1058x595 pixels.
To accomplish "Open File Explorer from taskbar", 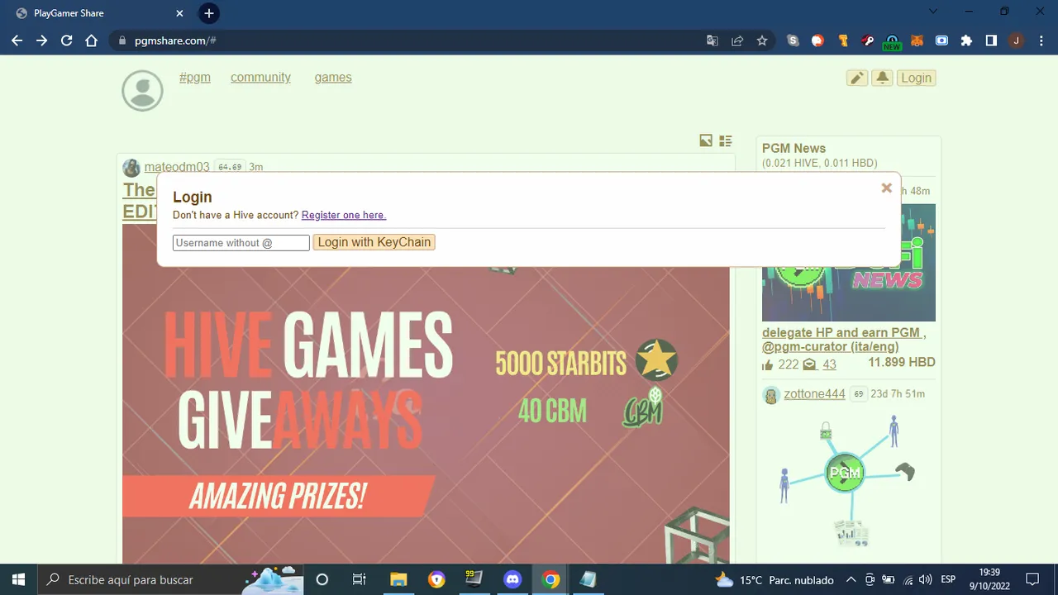I will click(x=398, y=579).
